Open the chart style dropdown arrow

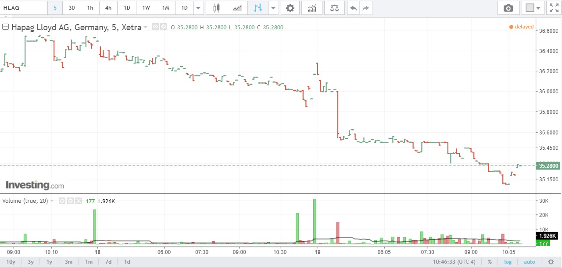coord(273,8)
